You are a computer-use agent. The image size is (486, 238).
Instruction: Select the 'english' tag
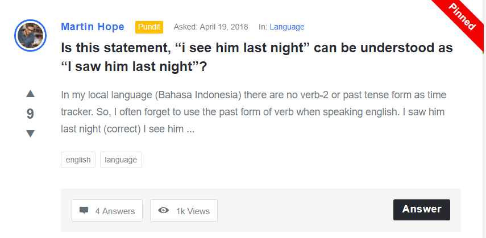point(78,160)
